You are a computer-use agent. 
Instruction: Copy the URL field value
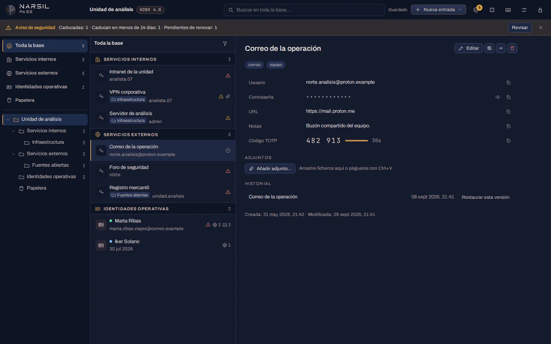[x=509, y=112]
